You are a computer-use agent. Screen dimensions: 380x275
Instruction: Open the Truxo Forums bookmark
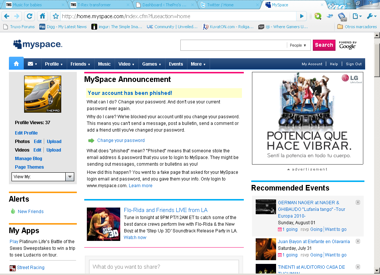[19, 27]
